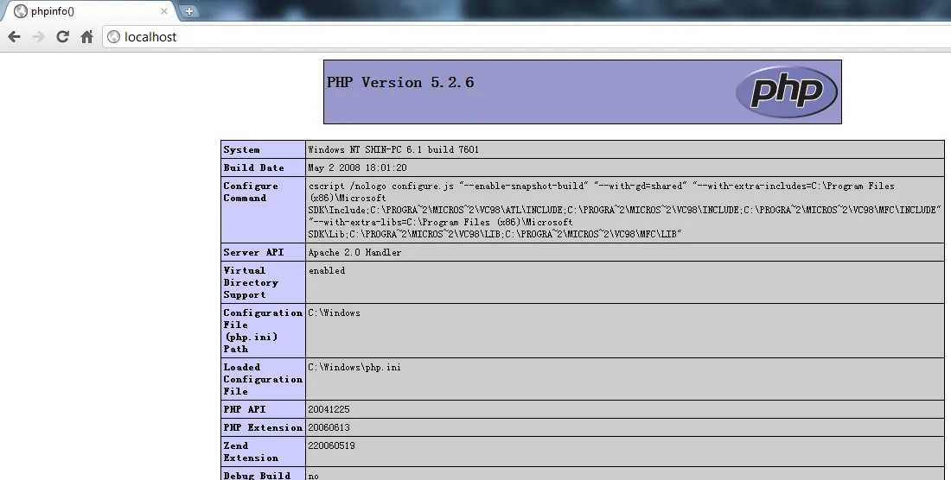Screen dimensions: 951x480
Task: Click the System row label
Action: 241,149
